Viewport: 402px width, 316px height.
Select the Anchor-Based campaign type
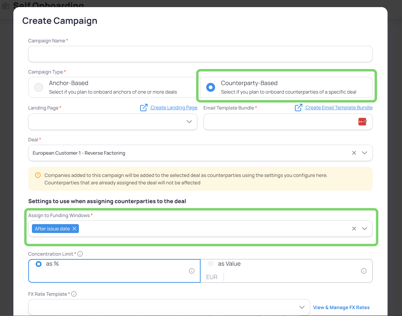[39, 87]
